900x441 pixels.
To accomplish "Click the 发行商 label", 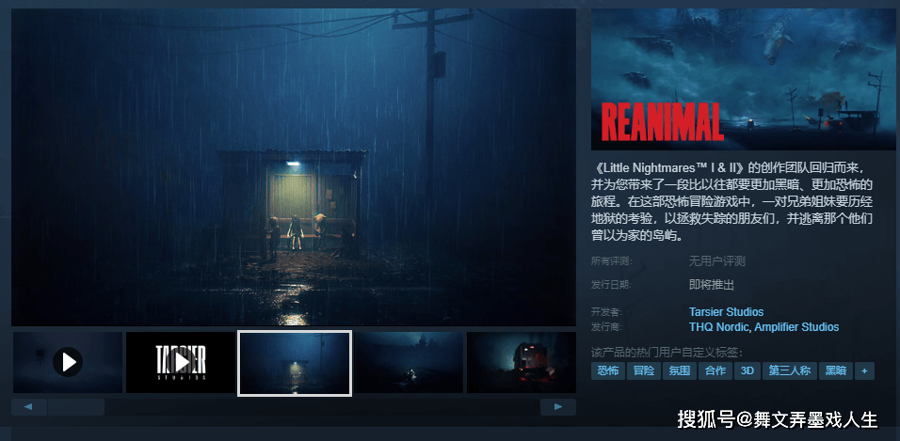I will click(x=606, y=326).
